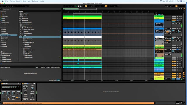The height and width of the screenshot is (105, 187).
Task: Expand the Dynamics folder
Action: click(20, 17)
